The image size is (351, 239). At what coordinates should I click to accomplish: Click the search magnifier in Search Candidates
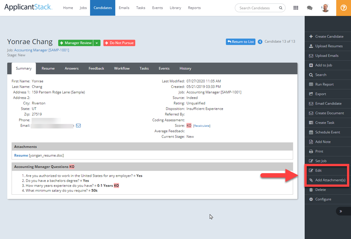pyautogui.click(x=280, y=8)
